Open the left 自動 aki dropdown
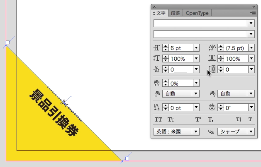 [x=181, y=94]
